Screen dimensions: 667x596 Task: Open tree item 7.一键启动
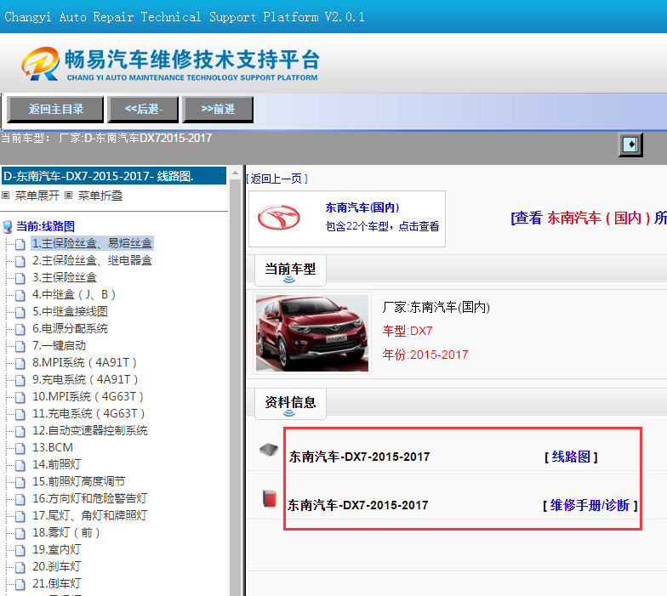click(x=60, y=345)
